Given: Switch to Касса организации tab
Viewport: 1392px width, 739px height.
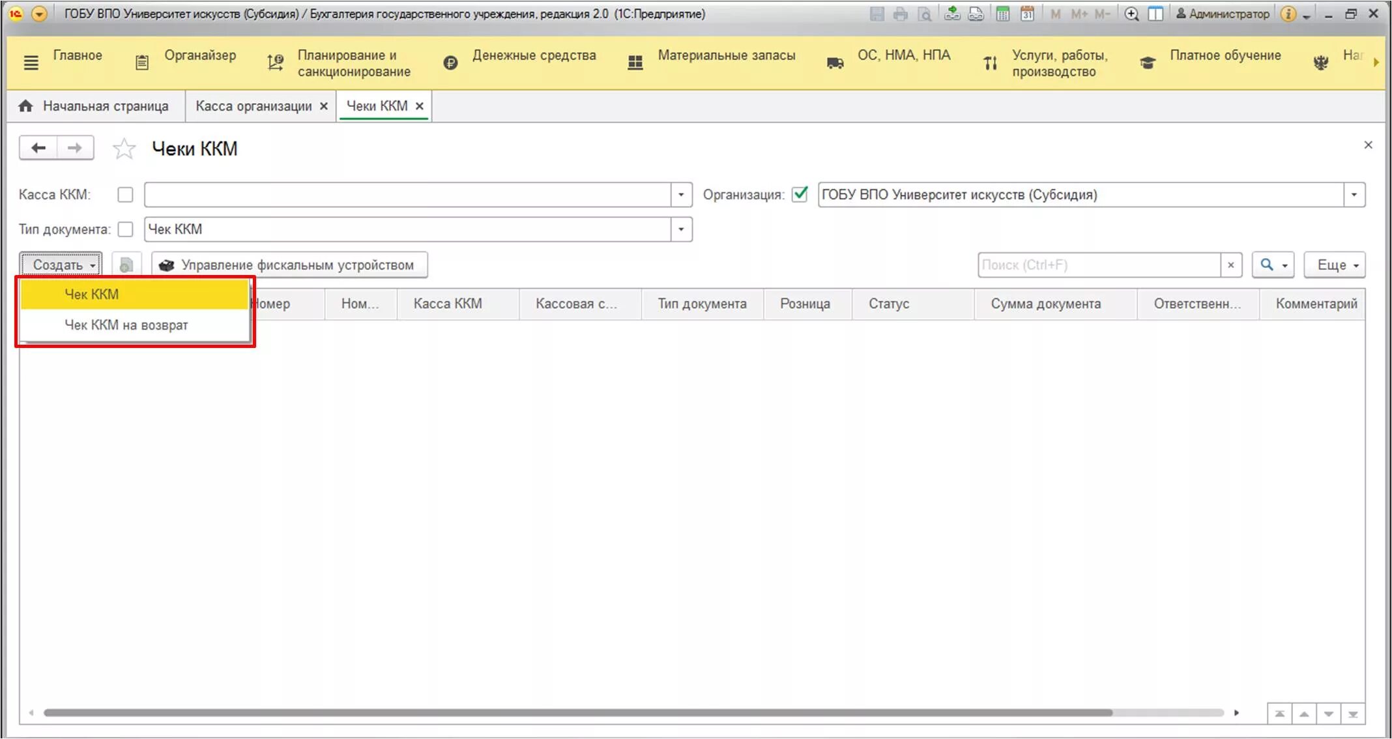Looking at the screenshot, I should tap(254, 106).
